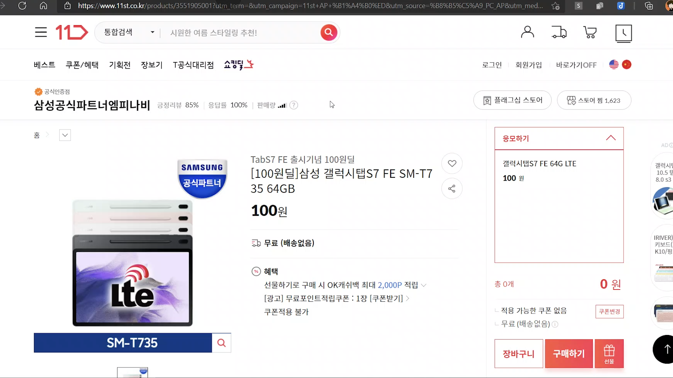Switch language with US flag icon
Viewport: 673px width, 378px height.
(614, 65)
